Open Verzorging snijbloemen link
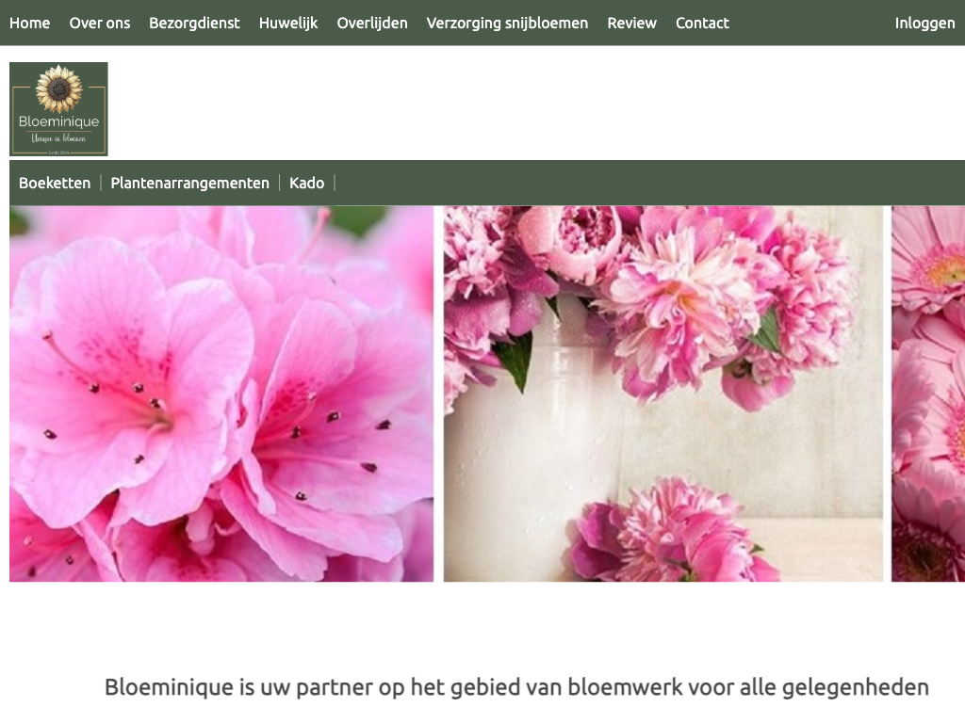The image size is (965, 723). [x=507, y=23]
